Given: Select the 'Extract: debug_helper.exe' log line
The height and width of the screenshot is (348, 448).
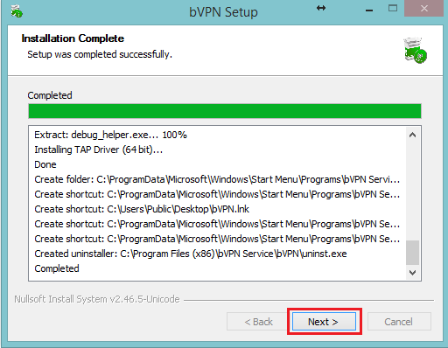Looking at the screenshot, I should pyautogui.click(x=110, y=135).
